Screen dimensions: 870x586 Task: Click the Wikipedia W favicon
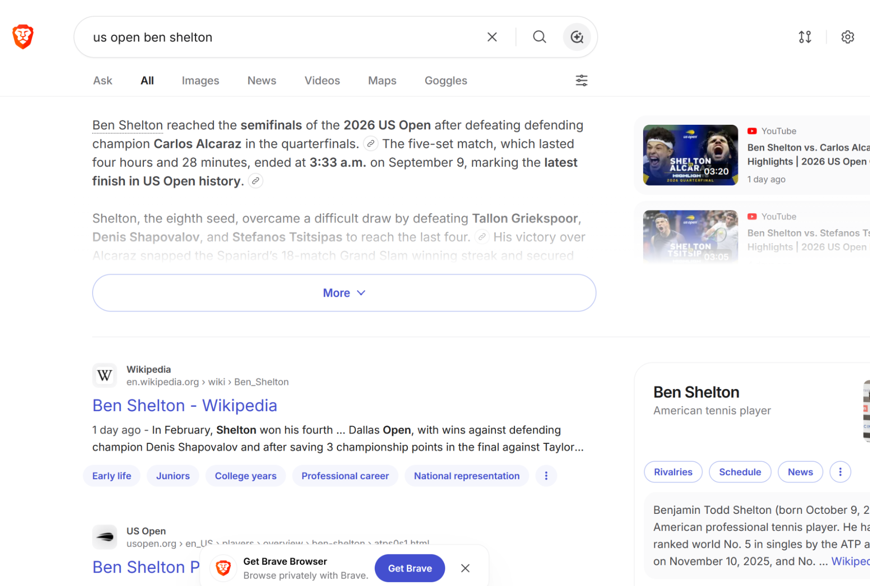coord(104,375)
